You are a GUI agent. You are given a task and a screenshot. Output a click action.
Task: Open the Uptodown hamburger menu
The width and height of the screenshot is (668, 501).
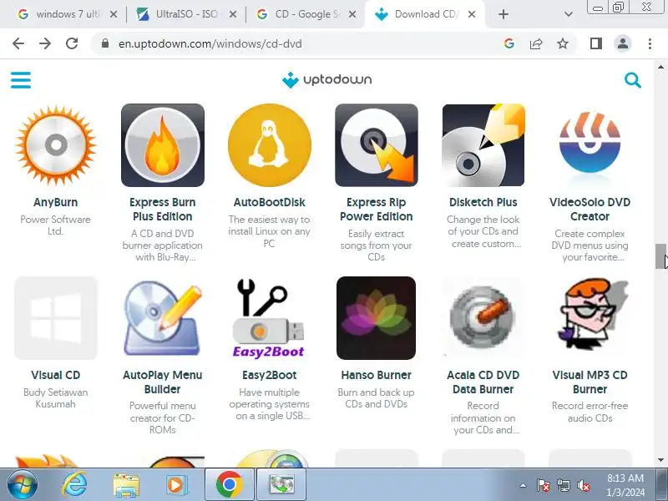click(x=21, y=79)
